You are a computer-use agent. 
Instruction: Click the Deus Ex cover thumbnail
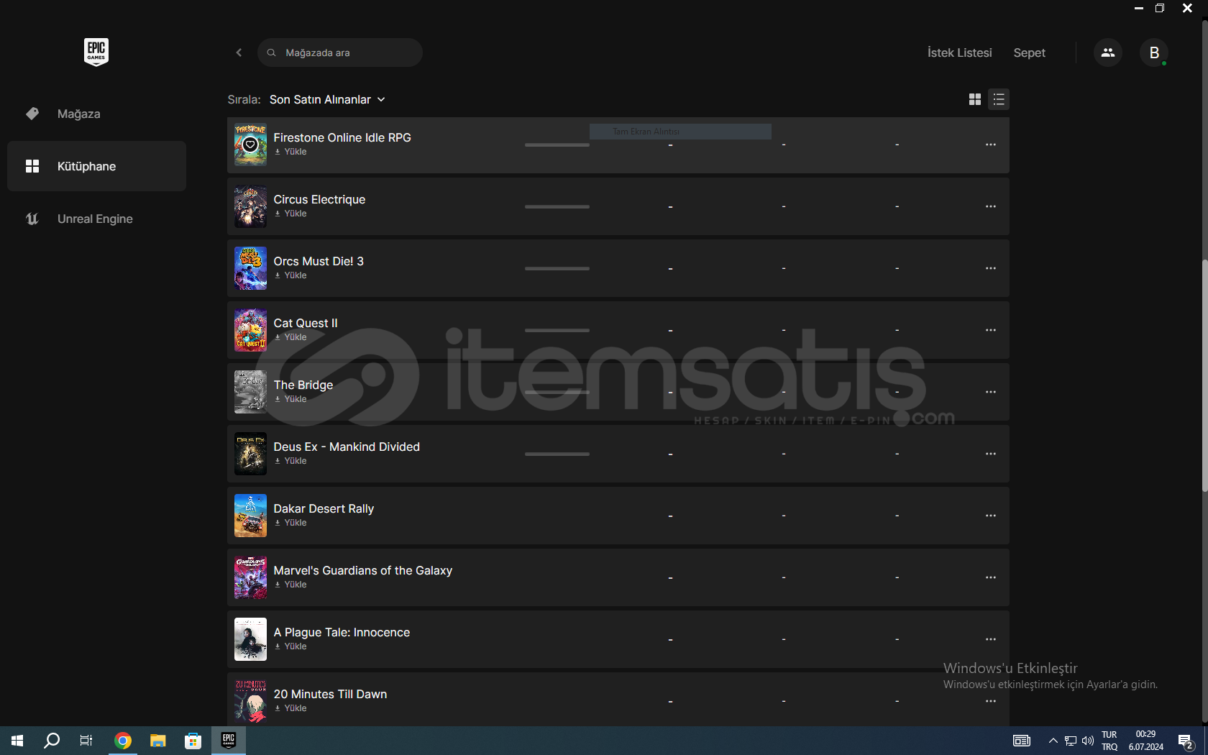250,454
